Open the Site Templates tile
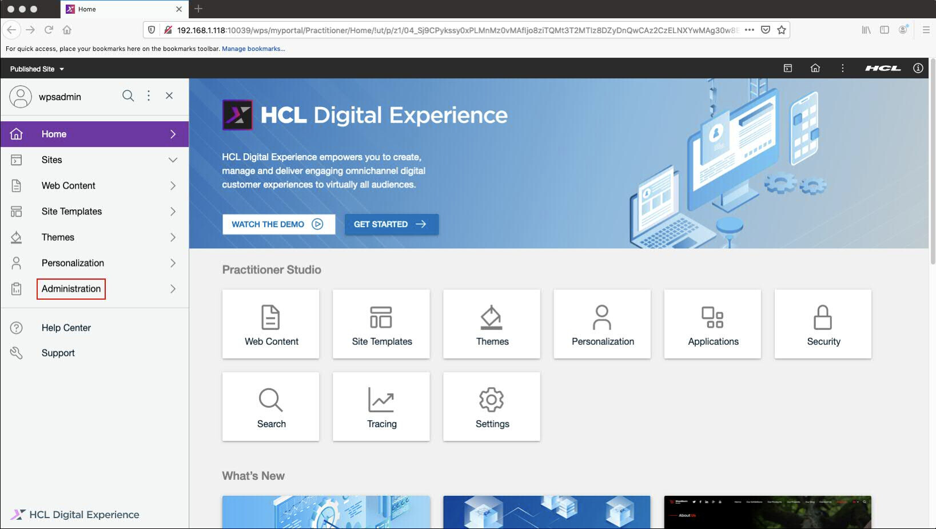The height and width of the screenshot is (529, 936). pos(381,324)
